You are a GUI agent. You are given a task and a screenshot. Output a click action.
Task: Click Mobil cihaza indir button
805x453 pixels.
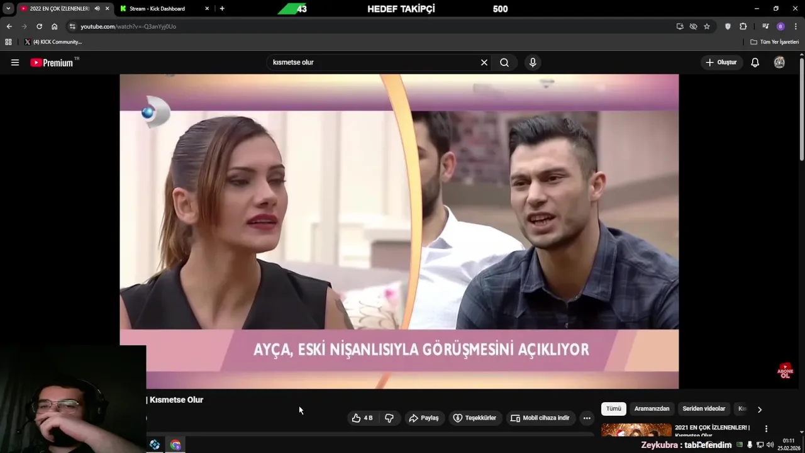(540, 418)
